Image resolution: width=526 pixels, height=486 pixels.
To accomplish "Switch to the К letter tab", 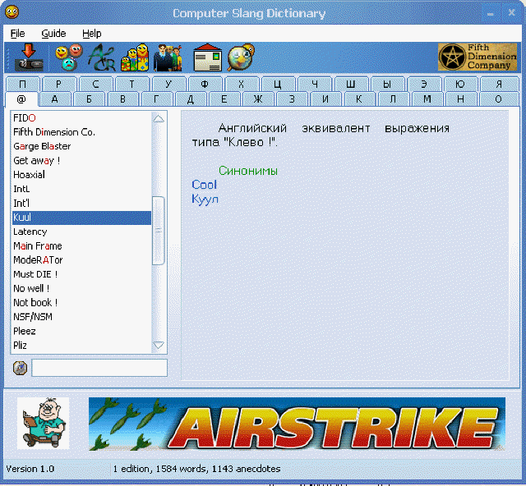I will tap(359, 99).
